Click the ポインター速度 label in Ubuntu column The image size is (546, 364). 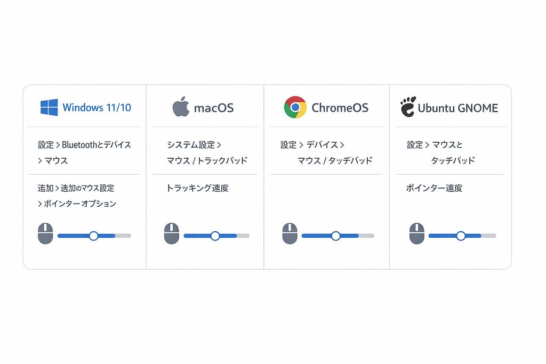(x=434, y=188)
